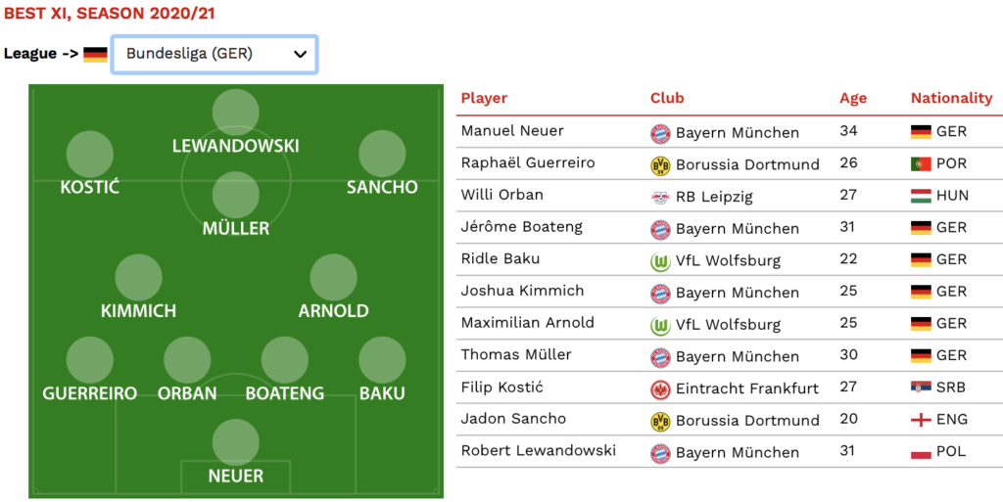
Task: Open the Jadon Sancho player name
Action: [x=513, y=419]
